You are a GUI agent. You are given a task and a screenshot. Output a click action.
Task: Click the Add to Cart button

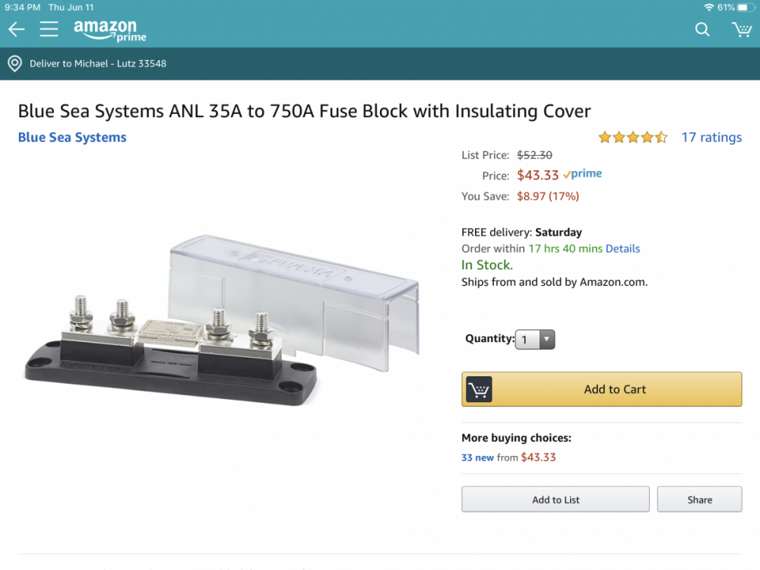601,389
